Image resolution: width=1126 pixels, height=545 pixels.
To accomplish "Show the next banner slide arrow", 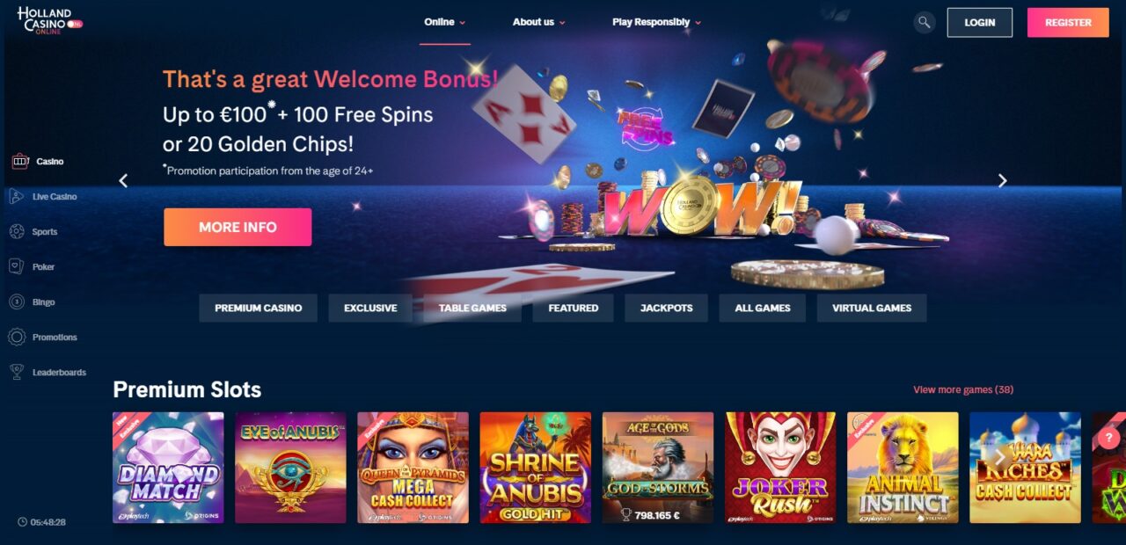I will click(x=1002, y=180).
